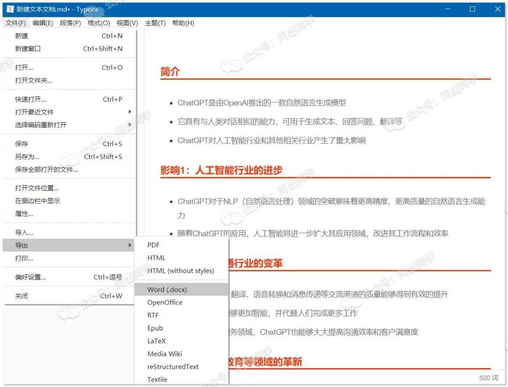Click 导入... menu entry
508x387 pixels.
pyautogui.click(x=68, y=233)
